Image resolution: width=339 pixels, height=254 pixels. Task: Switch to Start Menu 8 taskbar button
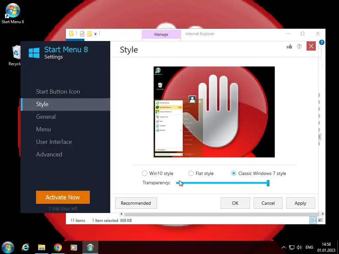point(90,247)
